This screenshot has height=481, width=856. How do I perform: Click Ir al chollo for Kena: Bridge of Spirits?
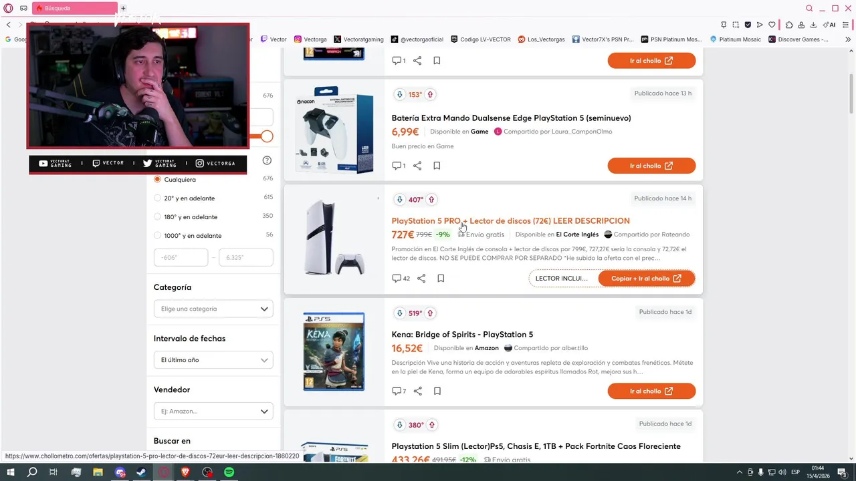coord(651,391)
